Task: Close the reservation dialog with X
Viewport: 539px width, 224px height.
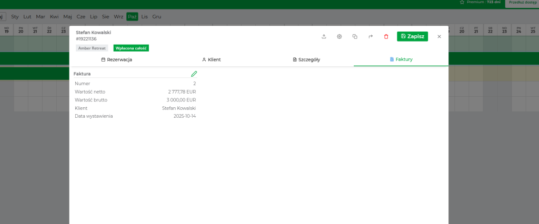Action: 440,36
